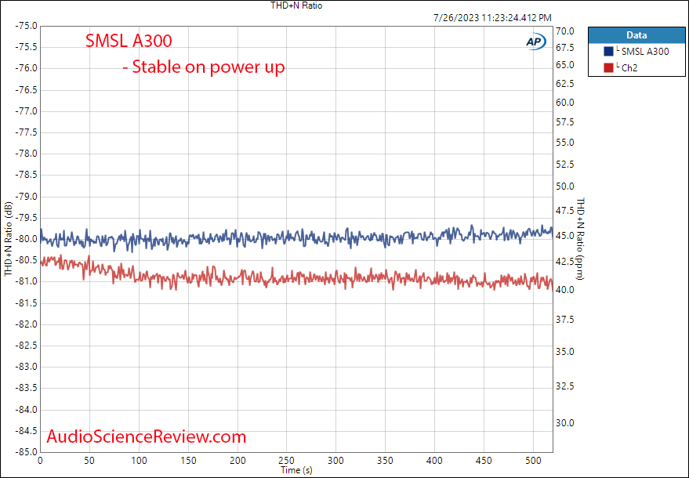Click the 350 tick on time axis
This screenshot has height=478, width=689.
(385, 461)
